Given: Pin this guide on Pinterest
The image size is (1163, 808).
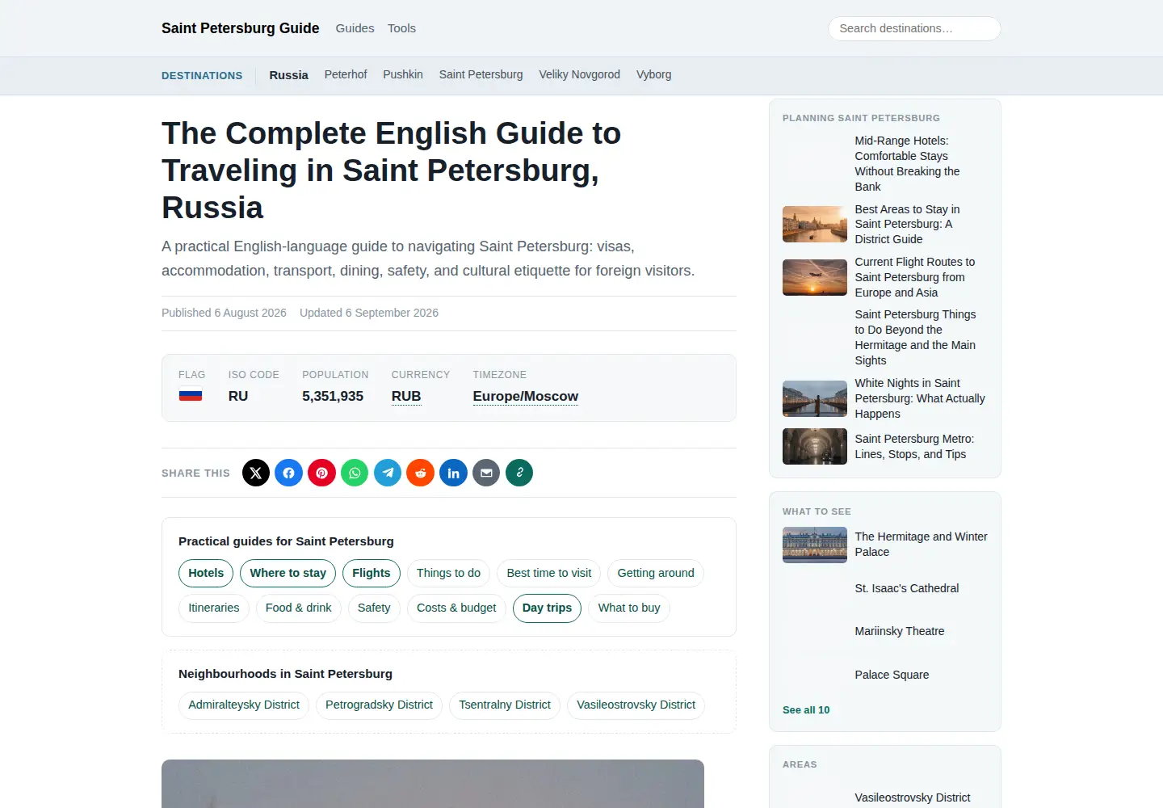Looking at the screenshot, I should coord(322,473).
